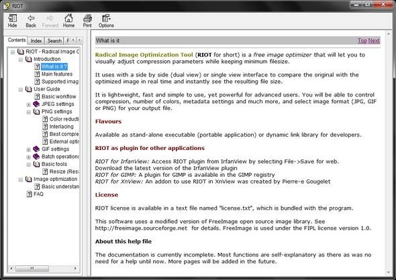Select the What is it ? topic
Viewport: 396px width, 280px height.
click(54, 66)
